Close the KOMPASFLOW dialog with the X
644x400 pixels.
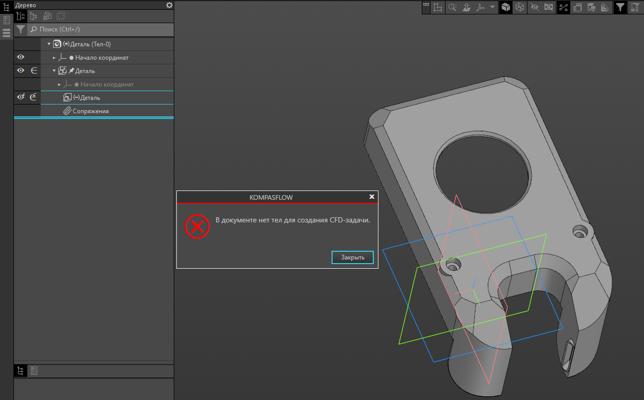tap(372, 197)
